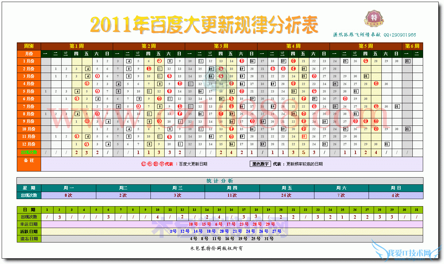Click the black 16号 forgotten date

(230, 239)
